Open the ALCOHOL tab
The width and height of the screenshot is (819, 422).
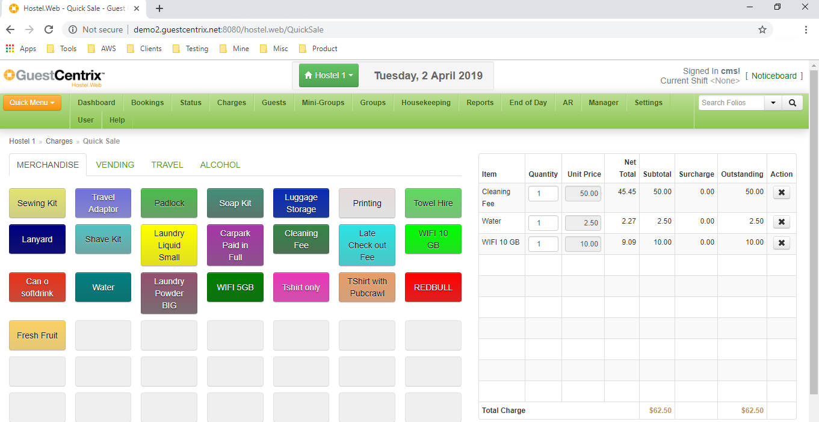(x=220, y=165)
